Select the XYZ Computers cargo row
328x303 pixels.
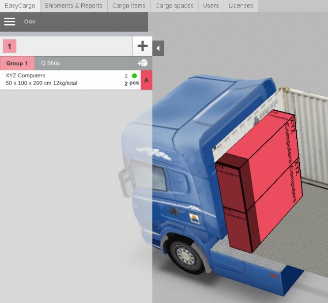[62, 80]
